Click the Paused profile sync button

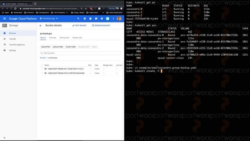click(114, 9)
